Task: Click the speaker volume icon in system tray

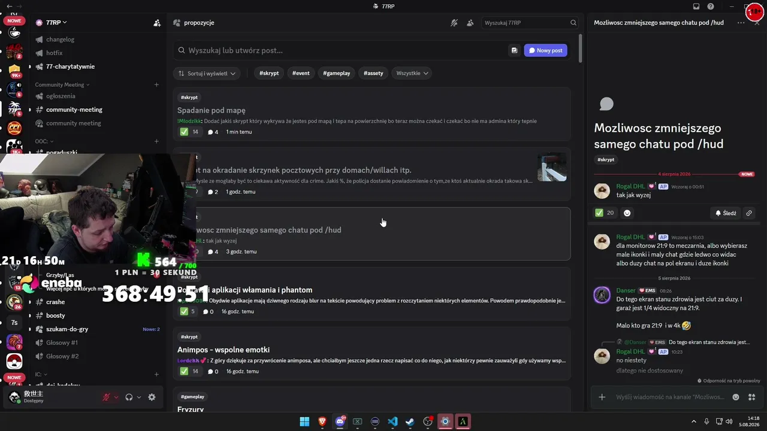Action: pos(729,421)
